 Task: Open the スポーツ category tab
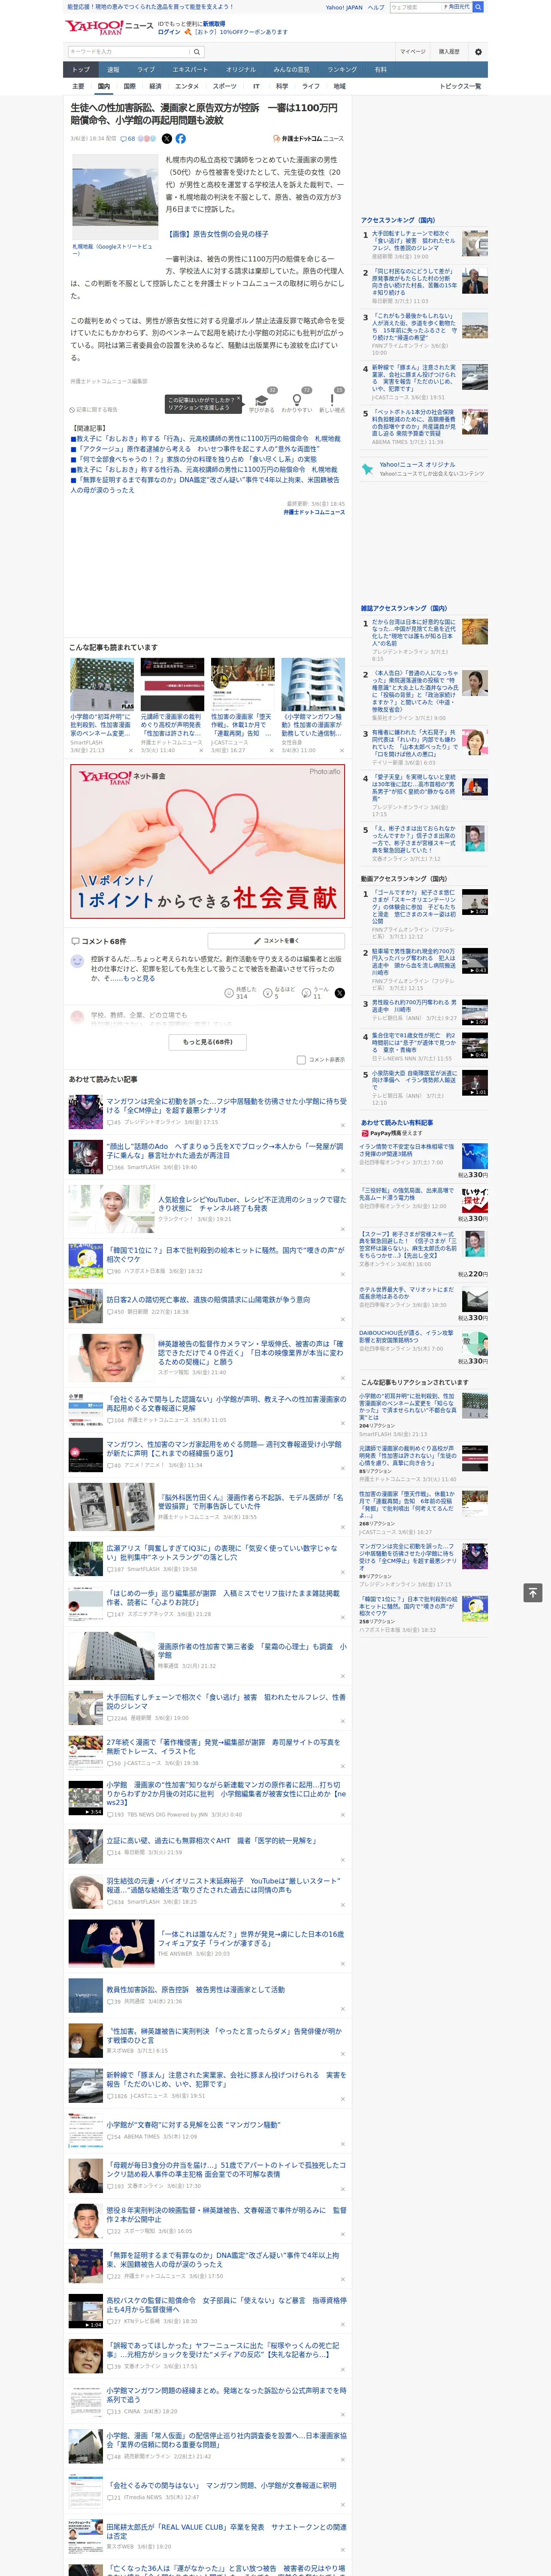pyautogui.click(x=225, y=86)
